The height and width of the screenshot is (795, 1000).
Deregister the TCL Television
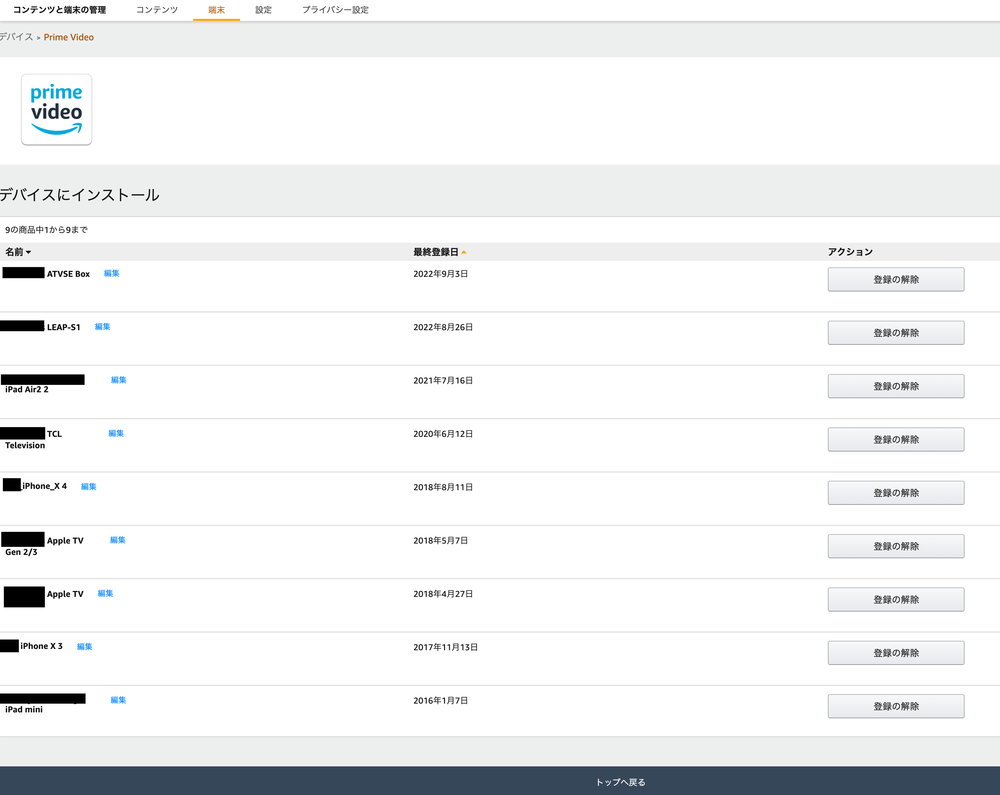896,439
